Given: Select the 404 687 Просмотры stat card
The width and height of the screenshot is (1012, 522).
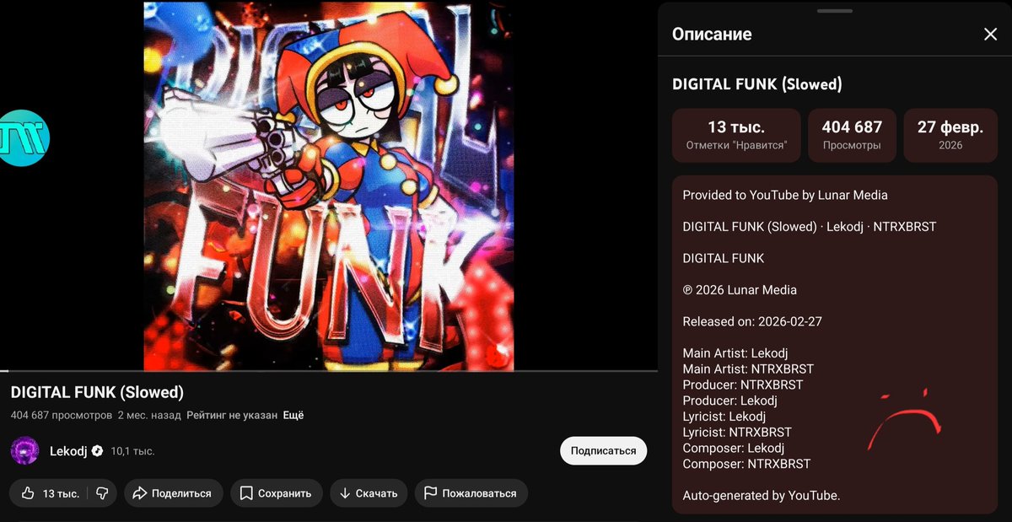Looking at the screenshot, I should pos(852,135).
